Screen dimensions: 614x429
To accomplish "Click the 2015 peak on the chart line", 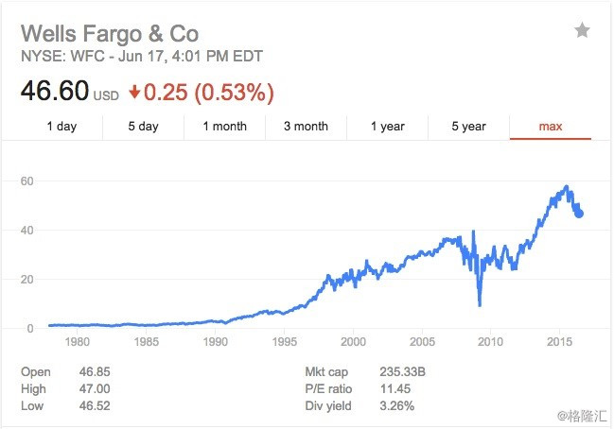I will coord(566,187).
